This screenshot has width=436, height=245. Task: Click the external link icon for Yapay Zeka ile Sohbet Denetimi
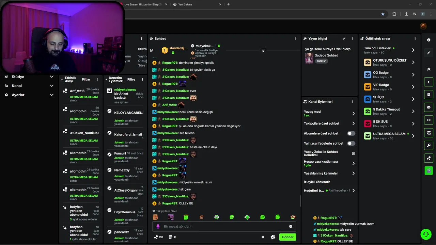353,153
